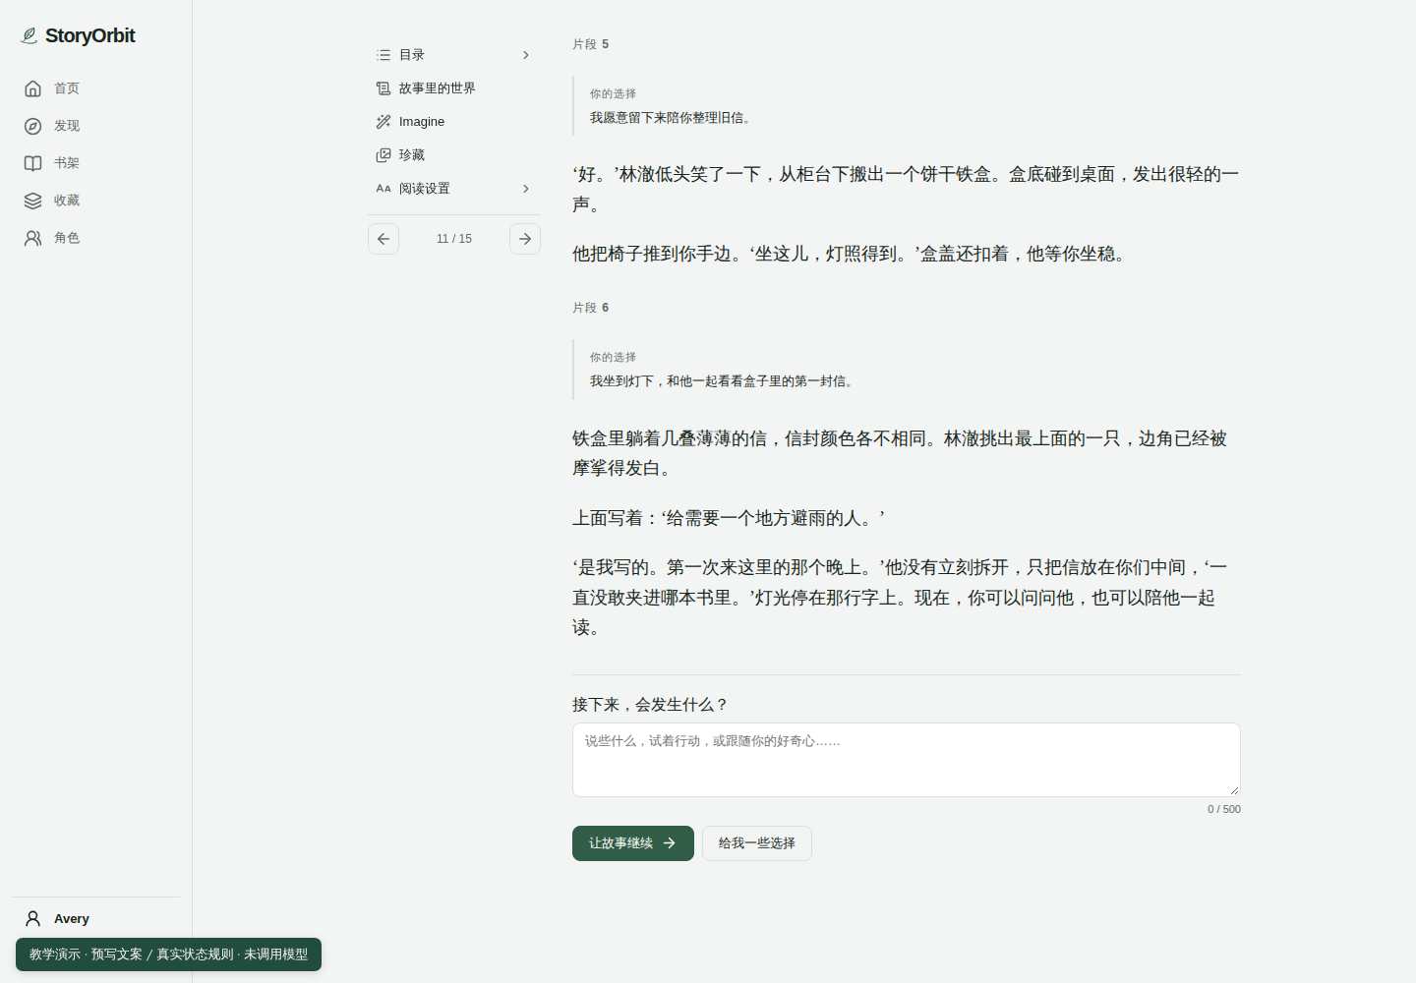Click the line 上面写着：'给需要一个地方避雨的人。'
This screenshot has height=983, width=1416.
729,518
